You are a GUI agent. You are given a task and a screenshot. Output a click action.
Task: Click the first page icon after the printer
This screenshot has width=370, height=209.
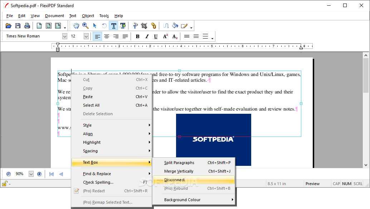39,26
